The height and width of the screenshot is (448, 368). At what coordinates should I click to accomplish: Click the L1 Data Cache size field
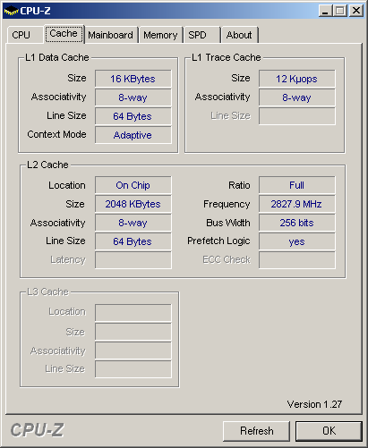(x=133, y=79)
